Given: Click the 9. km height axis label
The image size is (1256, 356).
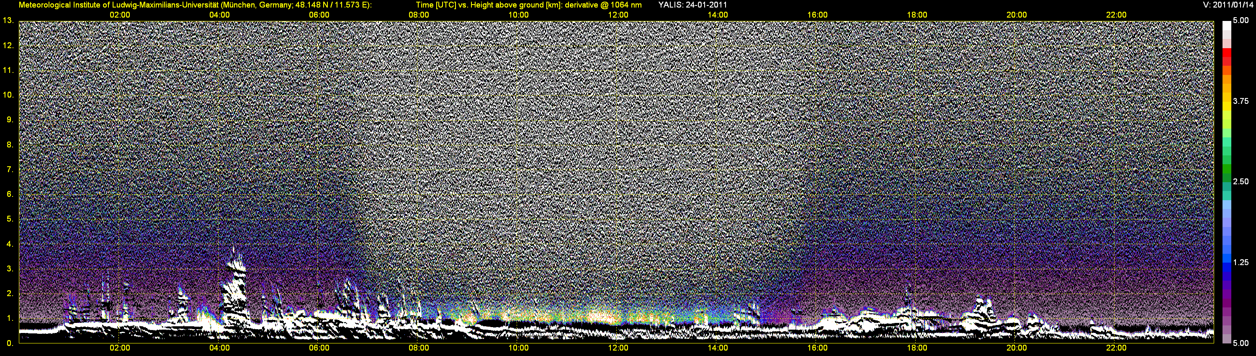Looking at the screenshot, I should (x=10, y=120).
